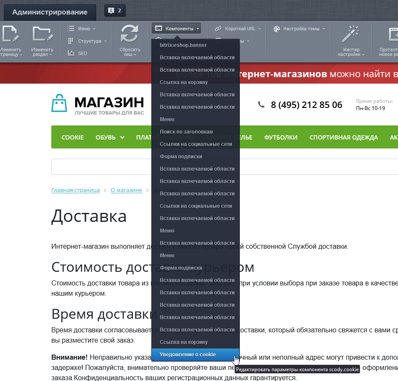This screenshot has height=381, width=398.
Task: Open the notifications badge showing 2
Action: point(115,11)
